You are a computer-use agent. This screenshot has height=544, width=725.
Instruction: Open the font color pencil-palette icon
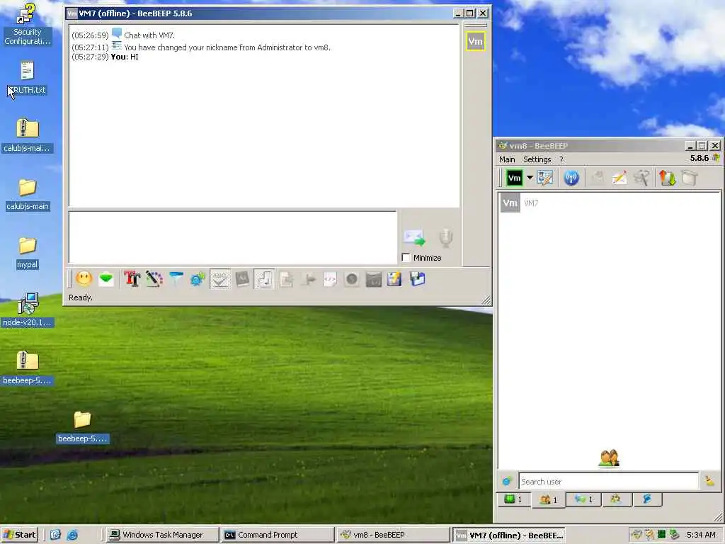pyautogui.click(x=154, y=279)
